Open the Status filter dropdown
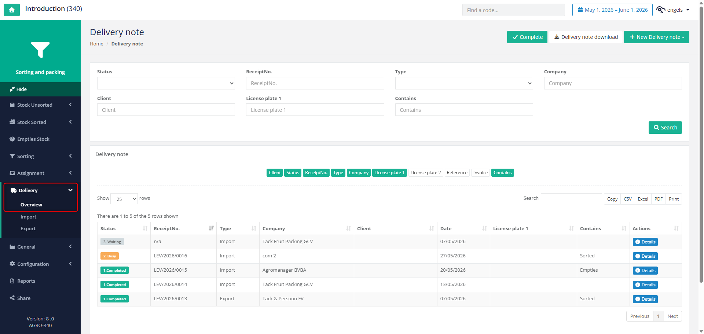Screen dimensions: 704x334 pyautogui.click(x=166, y=83)
